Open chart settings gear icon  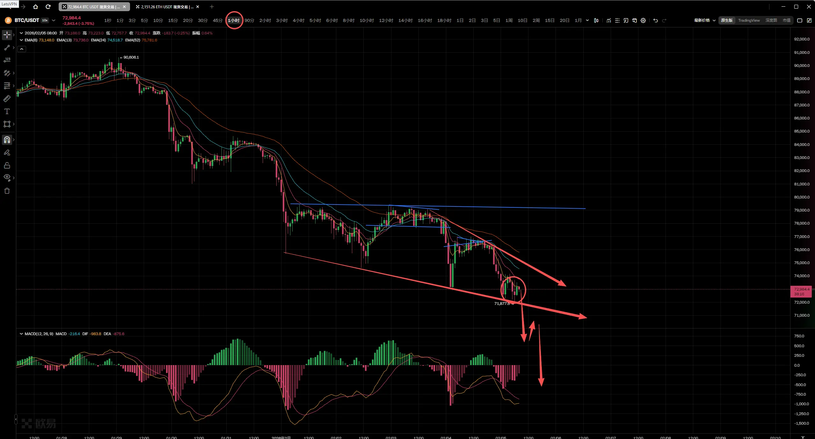[643, 20]
